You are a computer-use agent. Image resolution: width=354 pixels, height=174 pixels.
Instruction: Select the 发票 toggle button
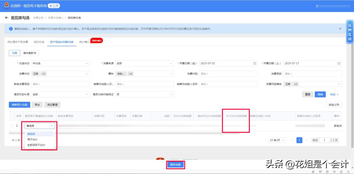pyautogui.click(x=14, y=53)
